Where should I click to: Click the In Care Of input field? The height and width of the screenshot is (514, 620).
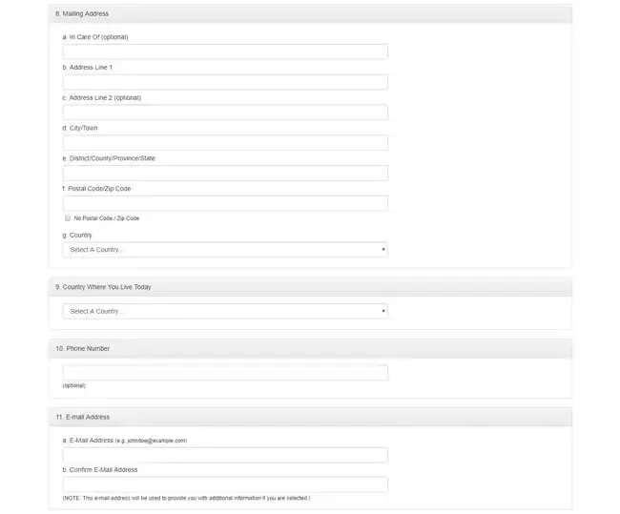click(225, 51)
